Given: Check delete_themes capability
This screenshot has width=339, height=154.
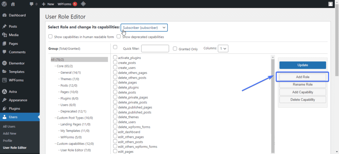Looking at the screenshot, I should [115, 117].
